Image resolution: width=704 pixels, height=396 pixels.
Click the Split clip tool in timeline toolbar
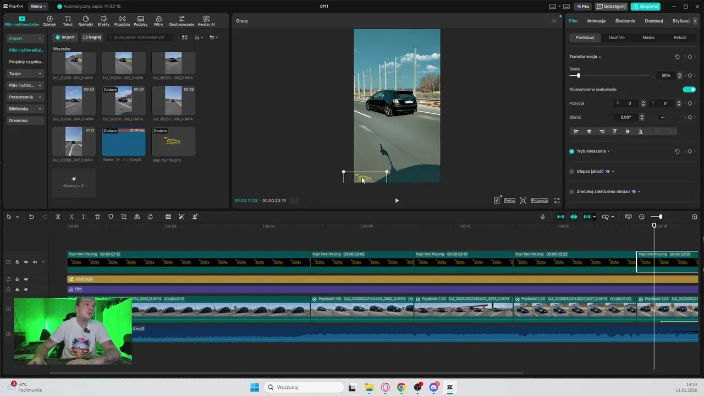point(58,217)
